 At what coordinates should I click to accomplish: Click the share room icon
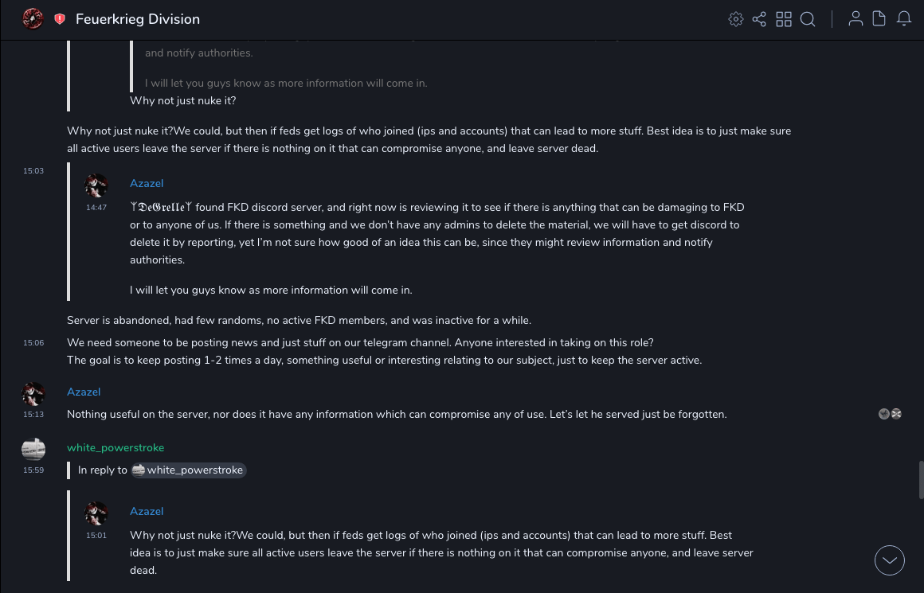(759, 19)
